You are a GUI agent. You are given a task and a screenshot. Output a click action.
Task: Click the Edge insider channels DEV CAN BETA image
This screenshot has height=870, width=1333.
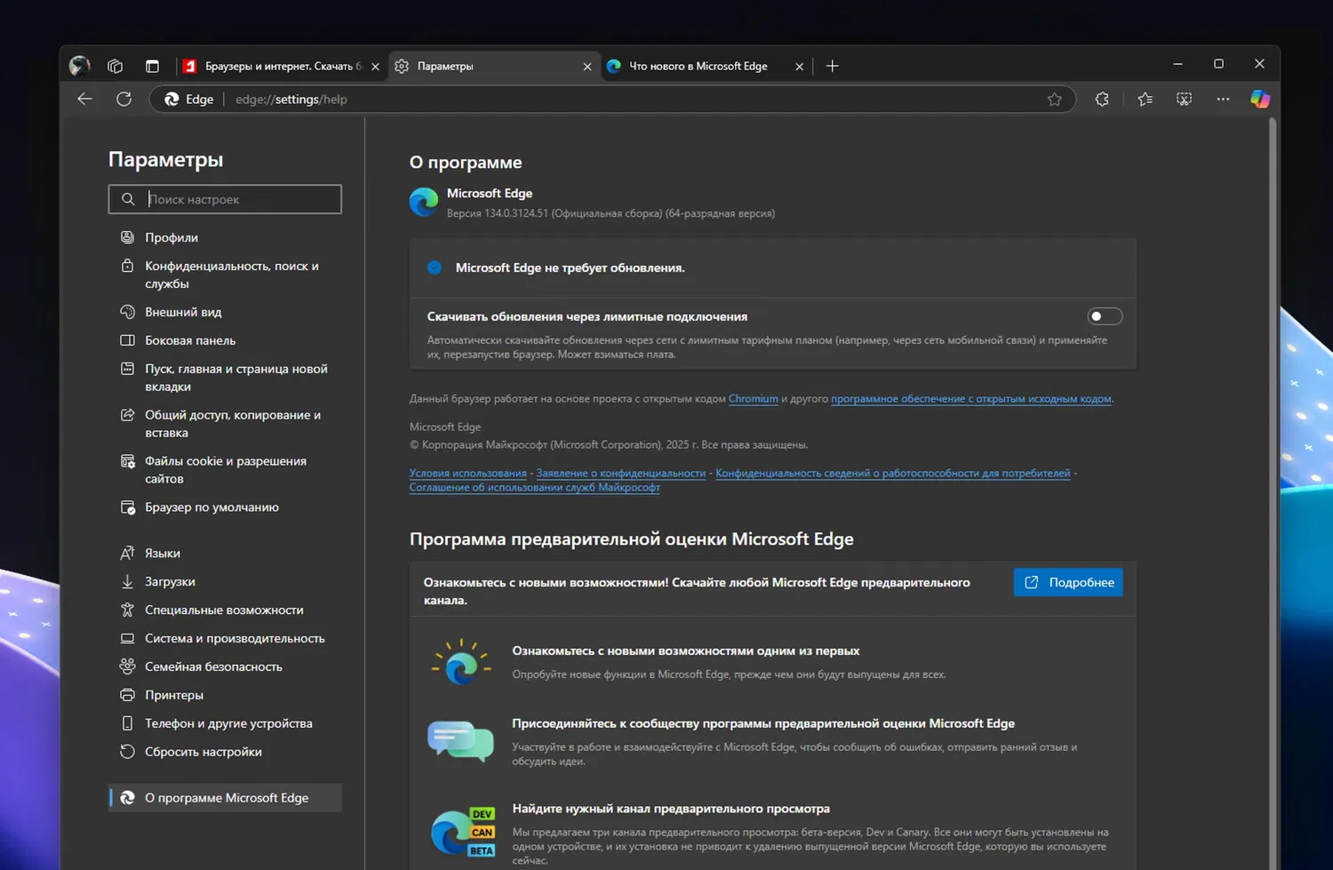[463, 834]
